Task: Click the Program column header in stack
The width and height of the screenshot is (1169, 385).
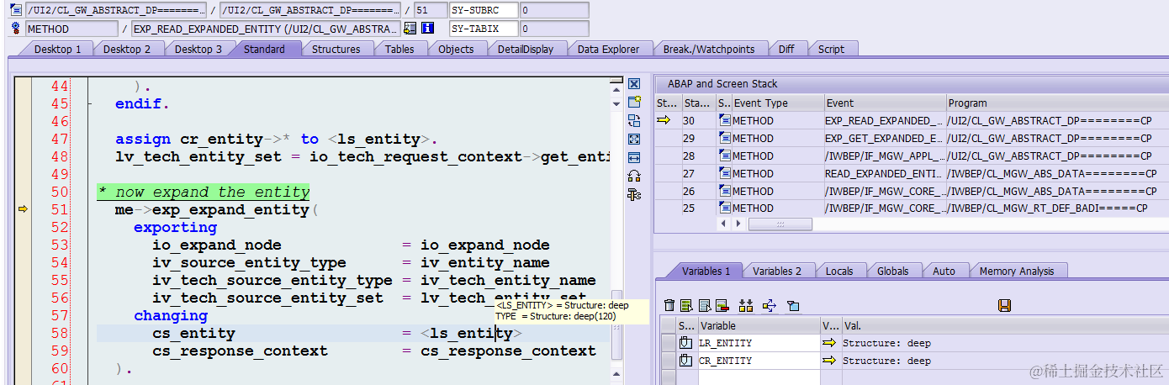Action: click(1056, 103)
